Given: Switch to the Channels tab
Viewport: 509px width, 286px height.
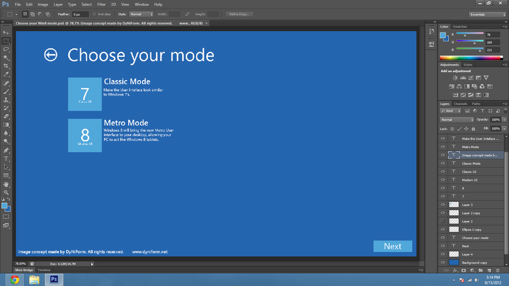Looking at the screenshot, I should coord(461,104).
